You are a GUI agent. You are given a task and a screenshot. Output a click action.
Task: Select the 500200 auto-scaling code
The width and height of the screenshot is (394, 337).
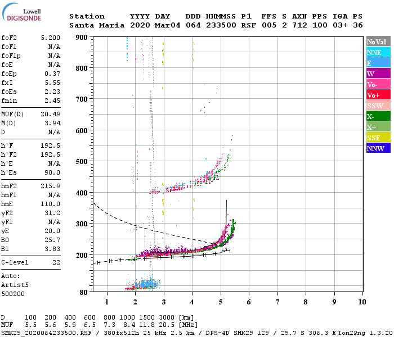(13, 294)
